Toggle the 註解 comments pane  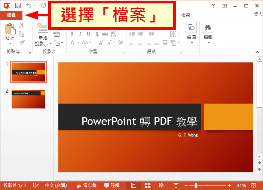point(112,185)
